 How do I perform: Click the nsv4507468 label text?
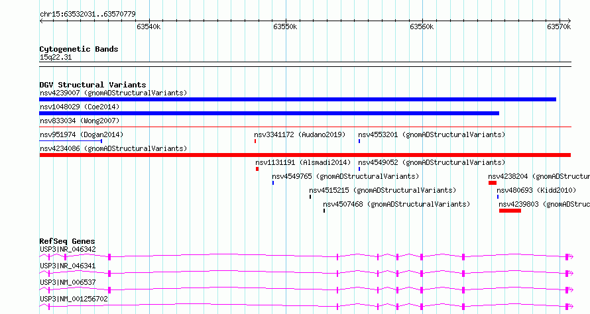(x=396, y=204)
